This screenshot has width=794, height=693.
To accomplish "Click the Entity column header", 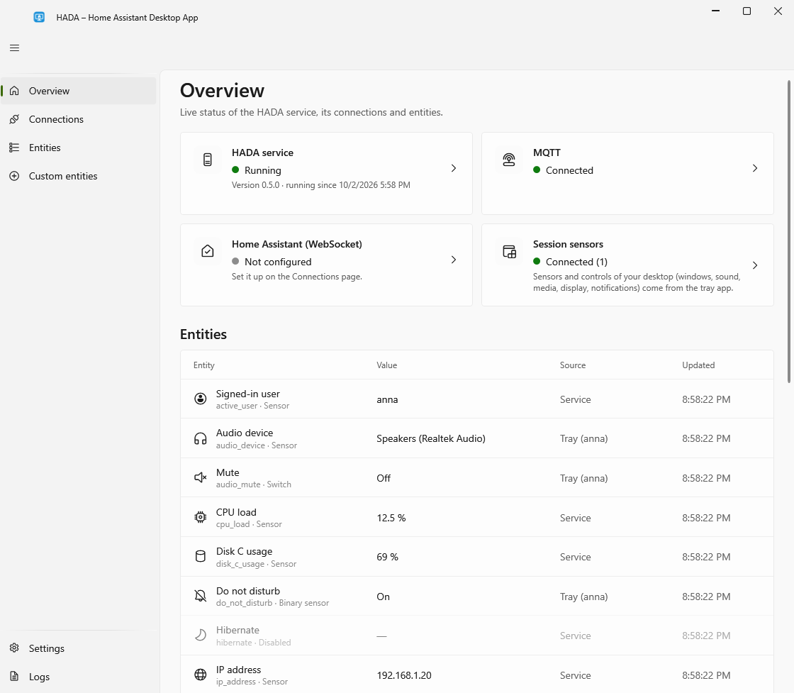I will (204, 365).
